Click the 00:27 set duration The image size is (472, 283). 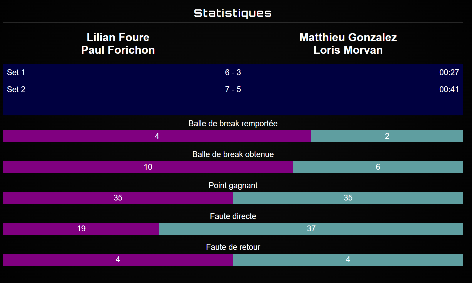tap(449, 72)
